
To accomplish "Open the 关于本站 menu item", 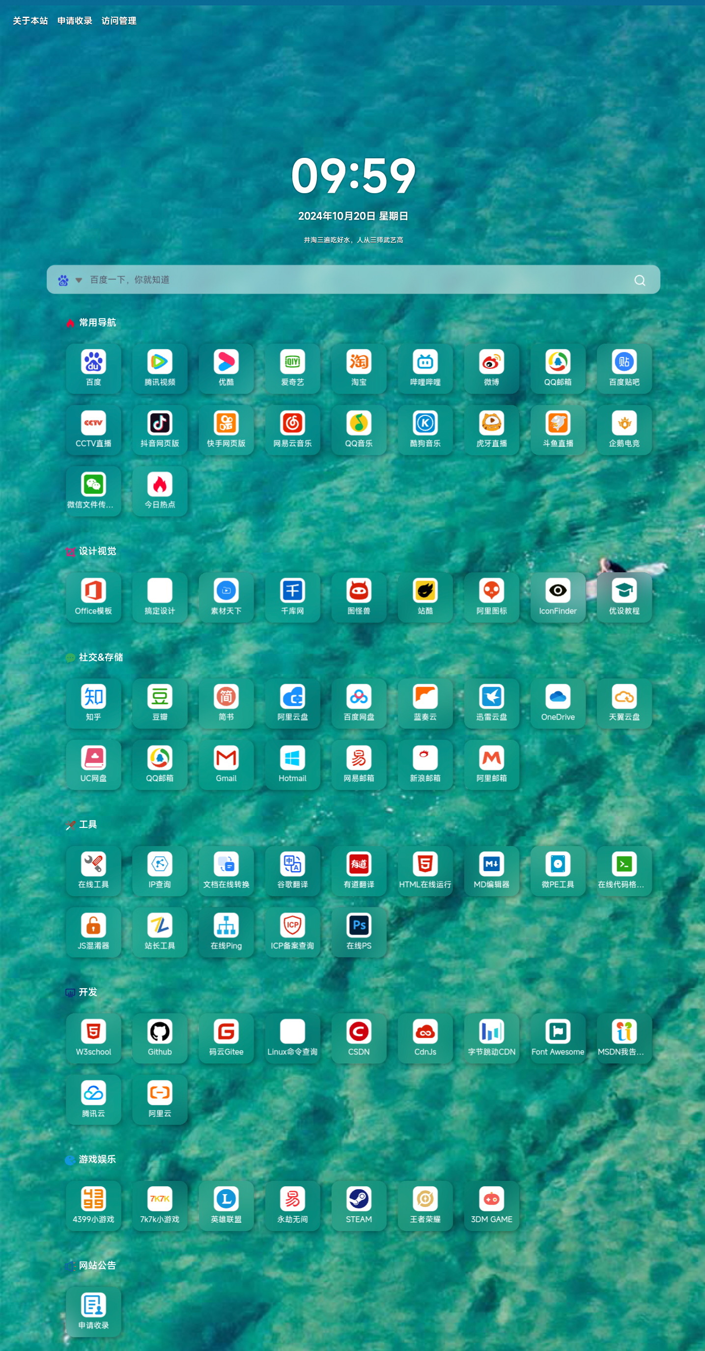I will (30, 21).
